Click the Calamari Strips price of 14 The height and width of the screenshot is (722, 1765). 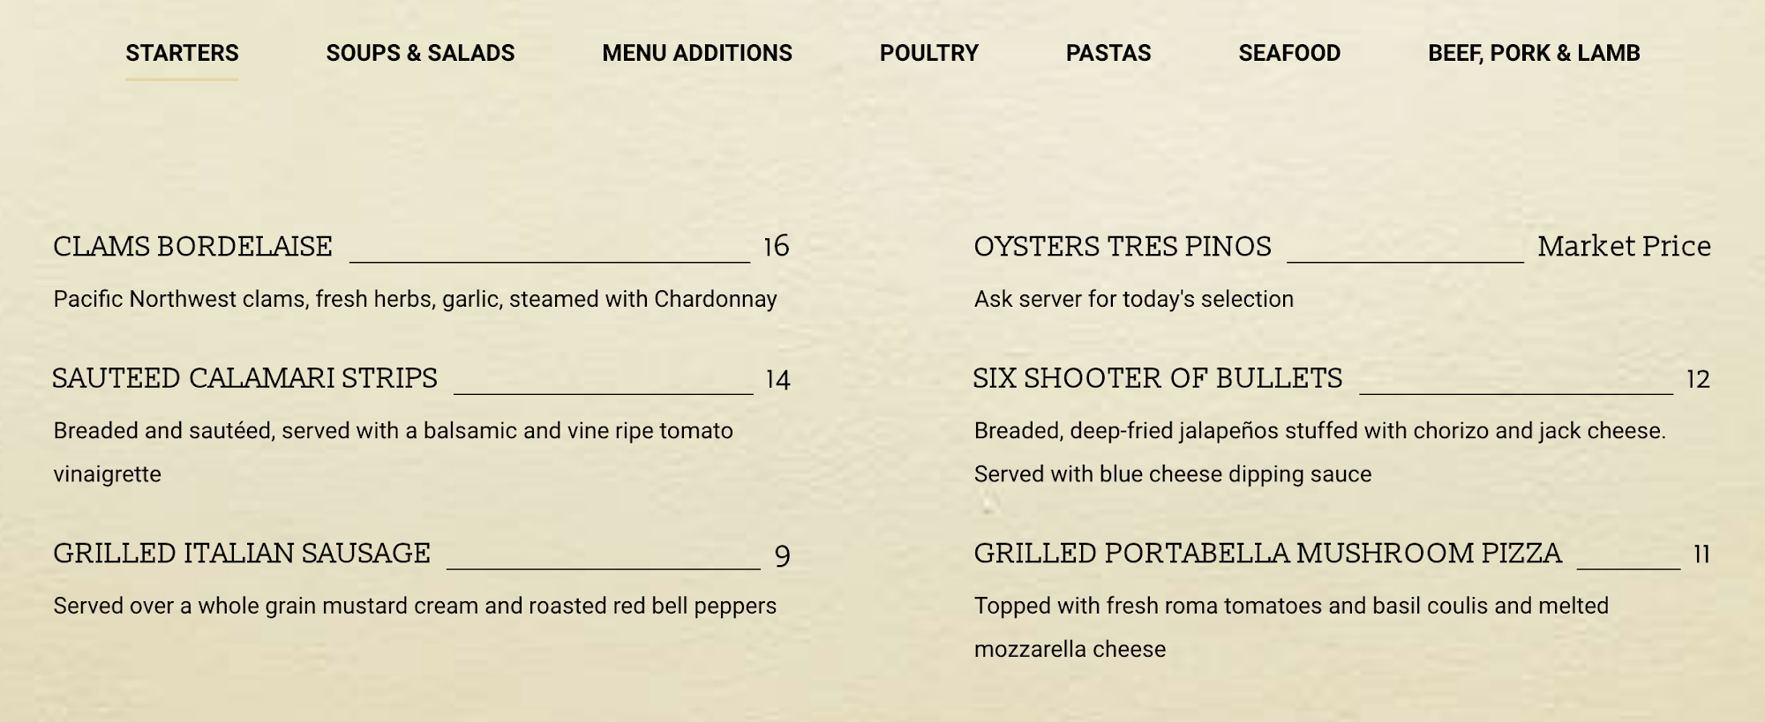coord(777,379)
